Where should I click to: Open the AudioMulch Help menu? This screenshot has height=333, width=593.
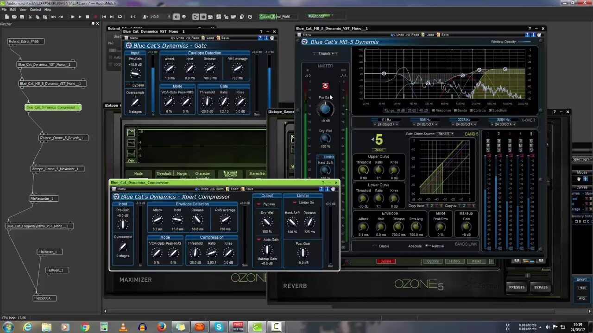(48, 9)
